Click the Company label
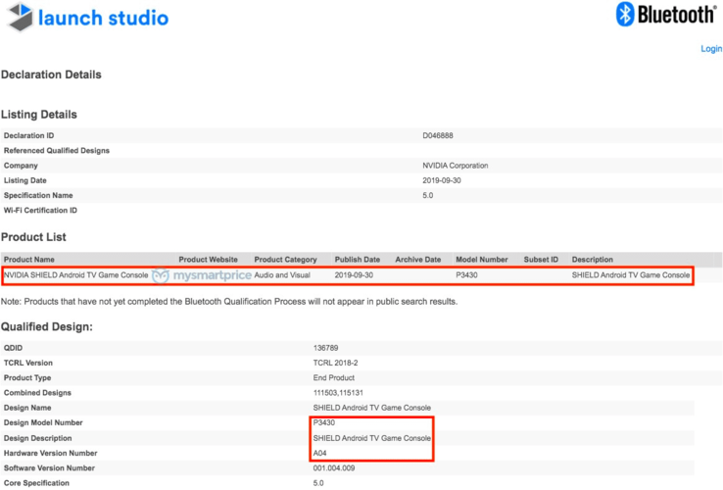The height and width of the screenshot is (490, 723). [21, 166]
